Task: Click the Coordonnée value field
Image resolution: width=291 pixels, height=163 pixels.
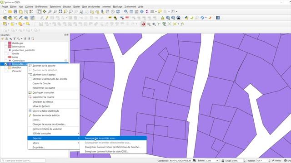Action: click(180, 161)
